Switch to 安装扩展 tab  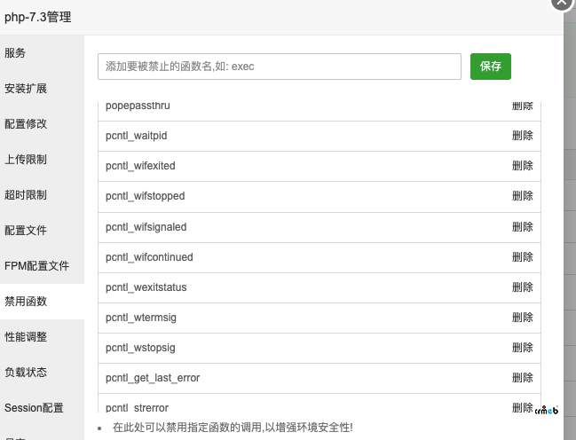[x=26, y=89]
